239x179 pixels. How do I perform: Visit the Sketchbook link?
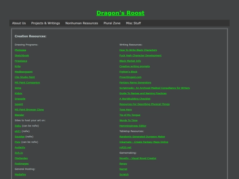point(22,55)
